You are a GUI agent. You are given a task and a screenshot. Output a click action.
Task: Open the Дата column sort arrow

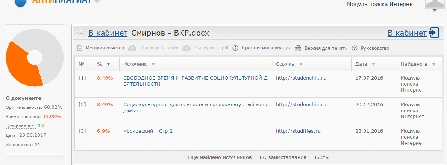(373, 64)
